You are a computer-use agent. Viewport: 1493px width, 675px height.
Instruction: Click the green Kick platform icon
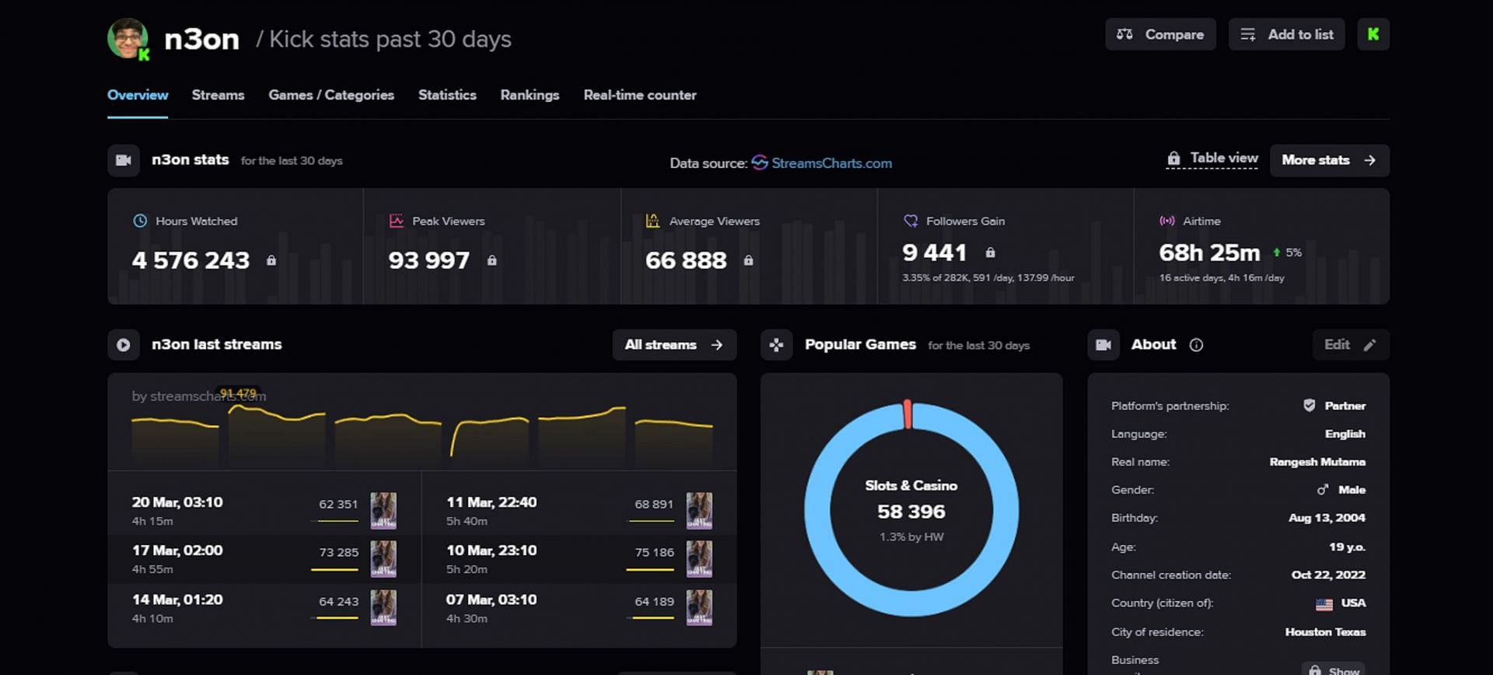pyautogui.click(x=1373, y=34)
